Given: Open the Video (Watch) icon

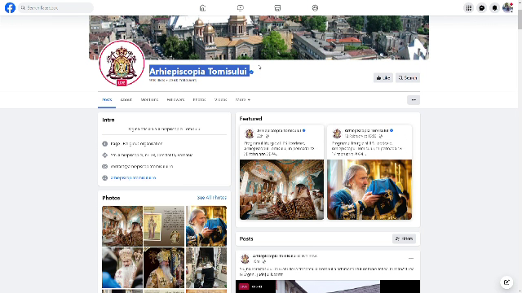Looking at the screenshot, I should point(241,8).
